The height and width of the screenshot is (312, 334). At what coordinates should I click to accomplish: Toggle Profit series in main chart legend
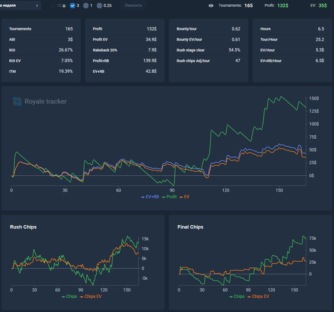coord(169,197)
